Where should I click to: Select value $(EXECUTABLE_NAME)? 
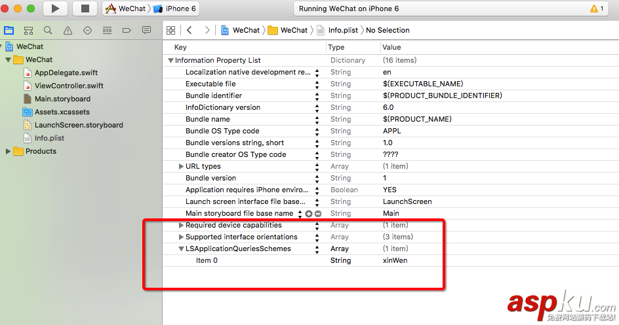click(423, 84)
